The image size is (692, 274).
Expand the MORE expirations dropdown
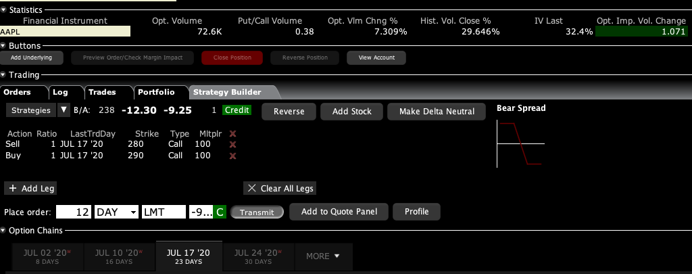click(323, 256)
